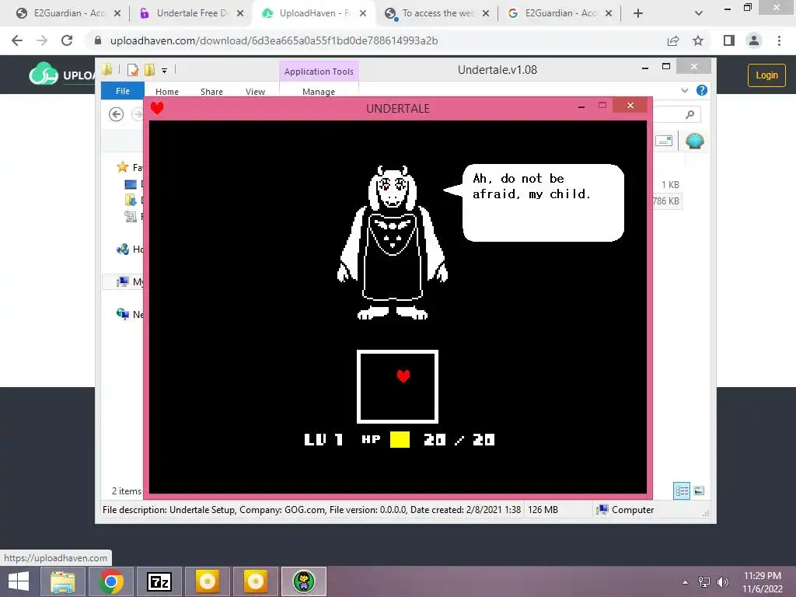Select Homegroup in navigation pane

pos(130,250)
